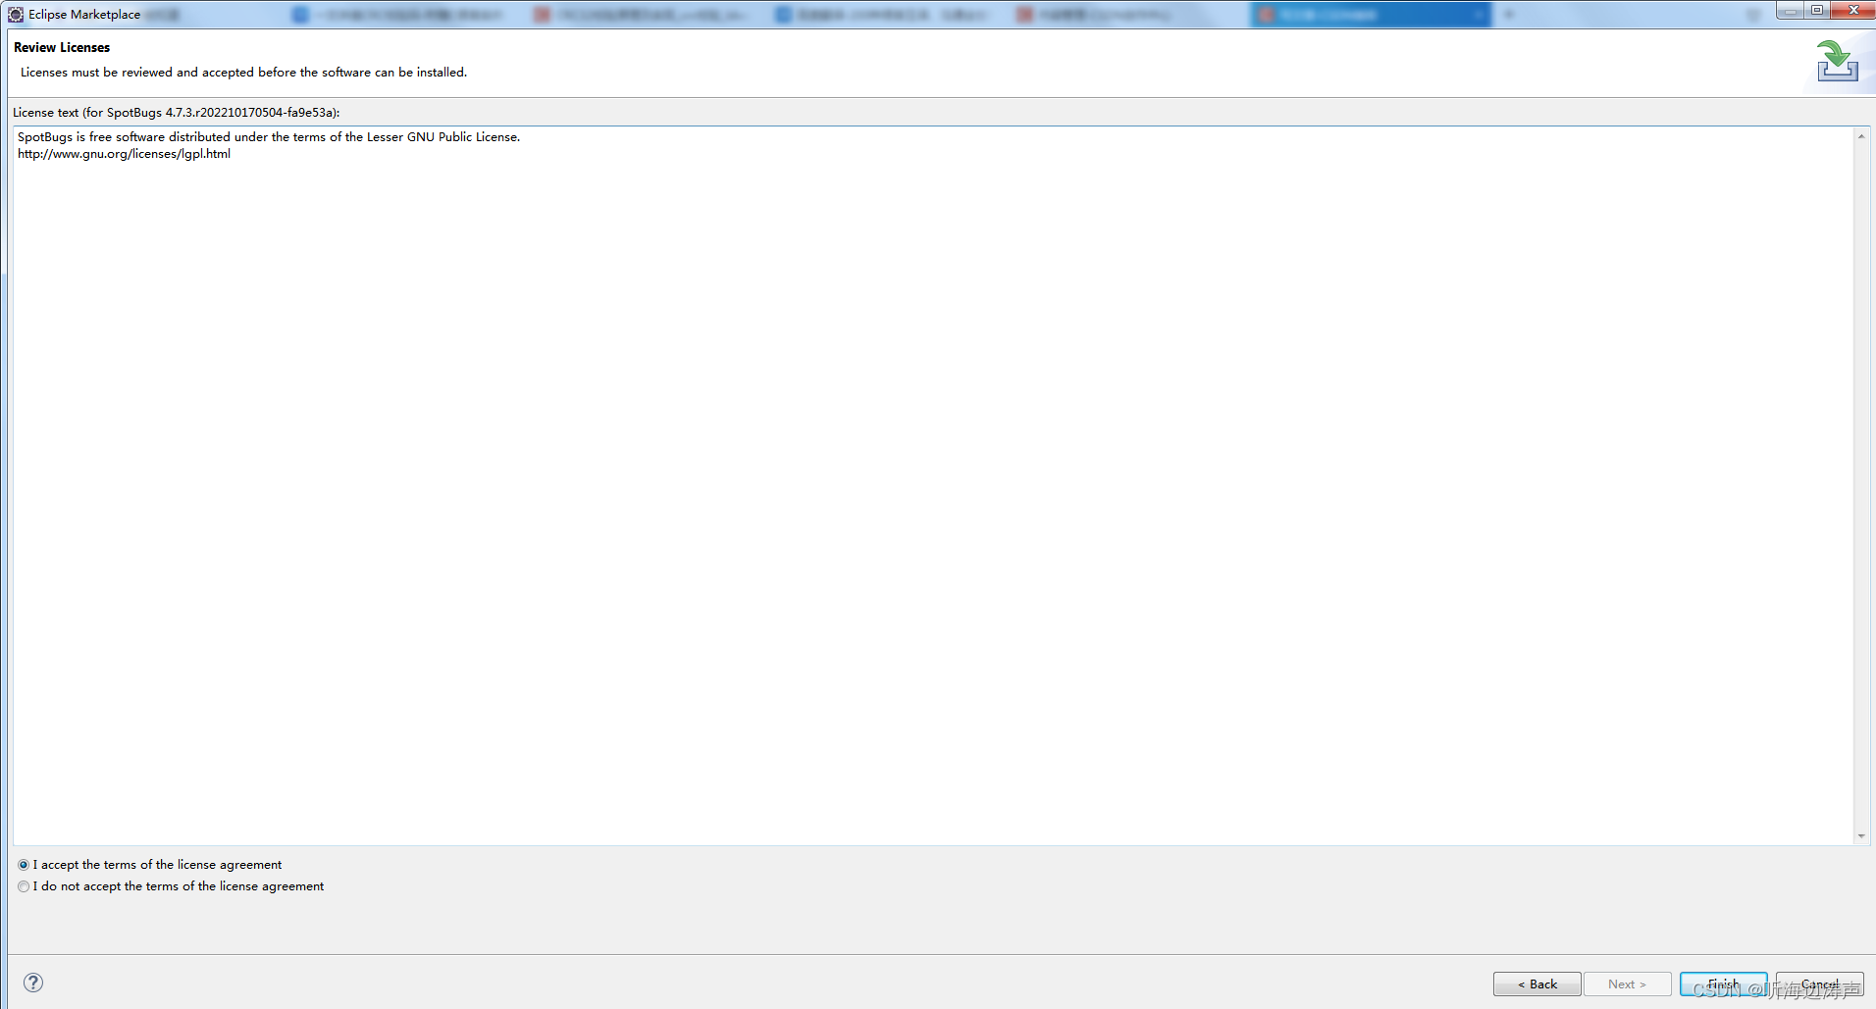Image resolution: width=1876 pixels, height=1009 pixels.
Task: Open the help question mark icon
Action: click(33, 983)
